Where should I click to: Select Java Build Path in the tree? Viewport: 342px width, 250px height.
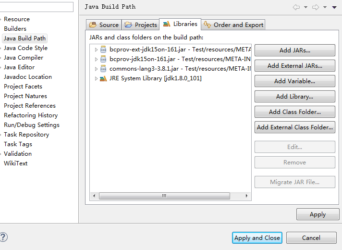click(x=24, y=38)
